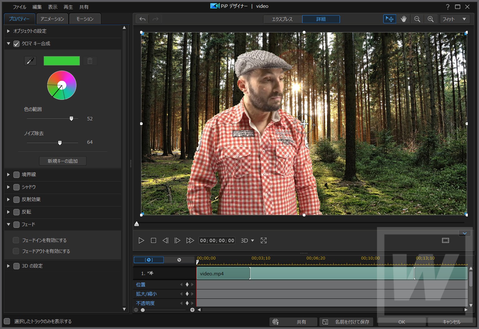Open the ファイル menu
This screenshot has height=329, width=479.
19,7
